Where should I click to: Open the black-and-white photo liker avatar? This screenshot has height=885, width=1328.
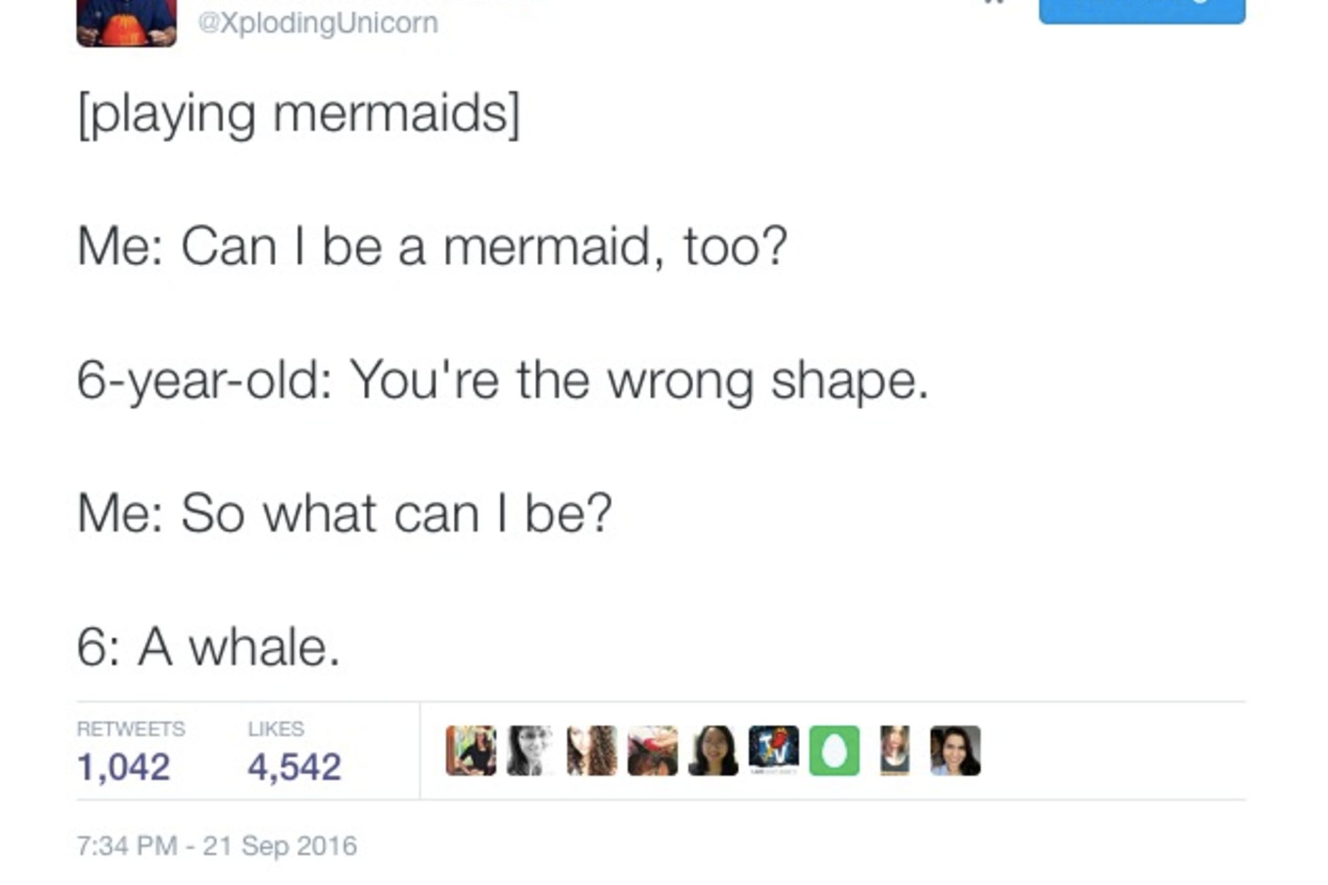click(530, 750)
